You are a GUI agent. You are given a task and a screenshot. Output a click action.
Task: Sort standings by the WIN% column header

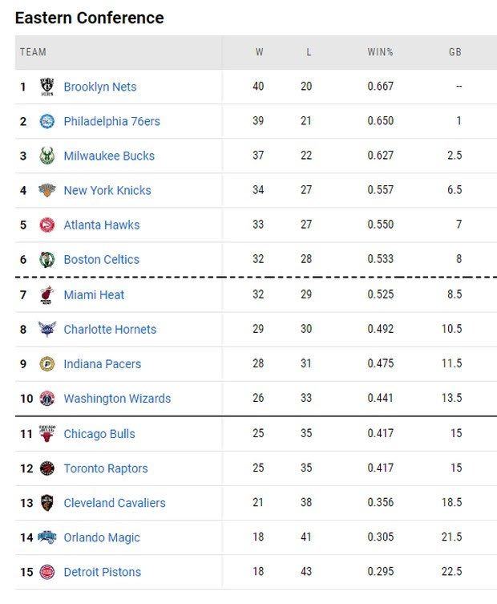pos(380,52)
